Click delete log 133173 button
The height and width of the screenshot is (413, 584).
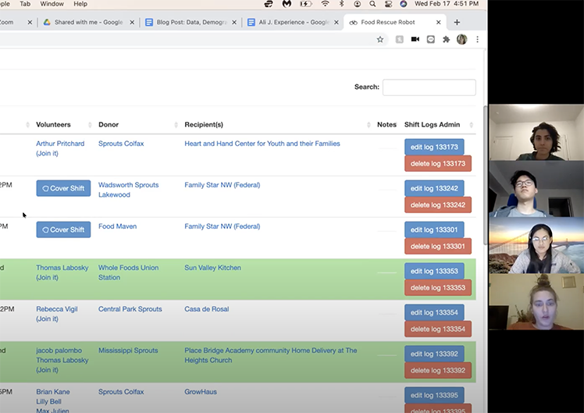point(438,163)
